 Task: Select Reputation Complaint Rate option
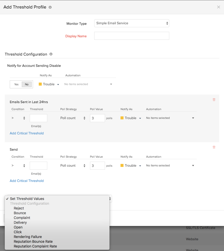[57, 246]
